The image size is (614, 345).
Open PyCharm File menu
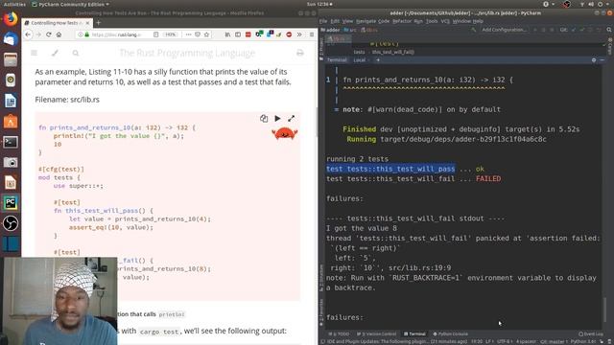(x=323, y=21)
